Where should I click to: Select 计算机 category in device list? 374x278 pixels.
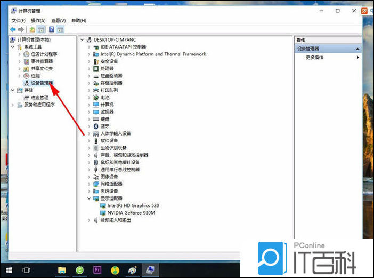[x=107, y=105]
